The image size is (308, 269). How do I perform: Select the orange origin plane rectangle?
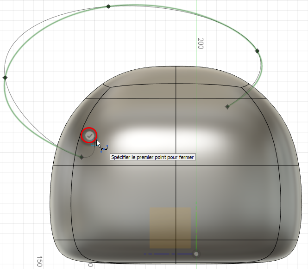(170, 228)
